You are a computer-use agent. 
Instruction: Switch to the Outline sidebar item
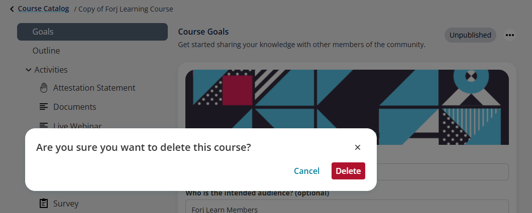coord(46,51)
